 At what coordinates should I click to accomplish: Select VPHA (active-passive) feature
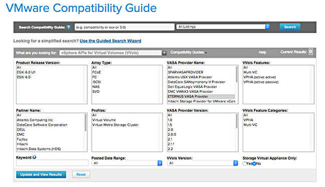click(261, 82)
